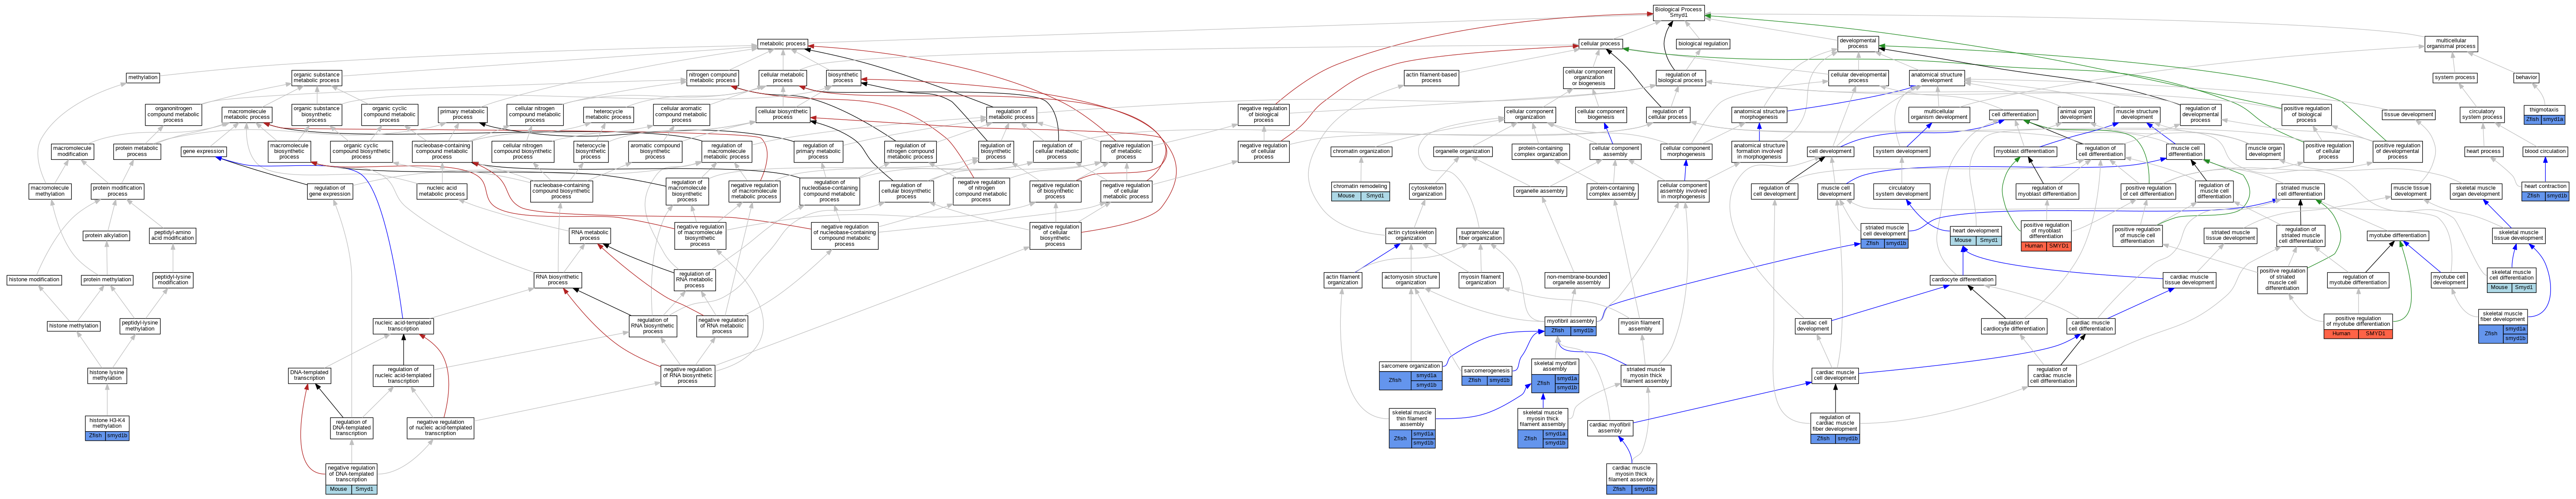Click the Mouse cell under heart development
Image resolution: width=2576 pixels, height=499 pixels.
pyautogui.click(x=1963, y=241)
